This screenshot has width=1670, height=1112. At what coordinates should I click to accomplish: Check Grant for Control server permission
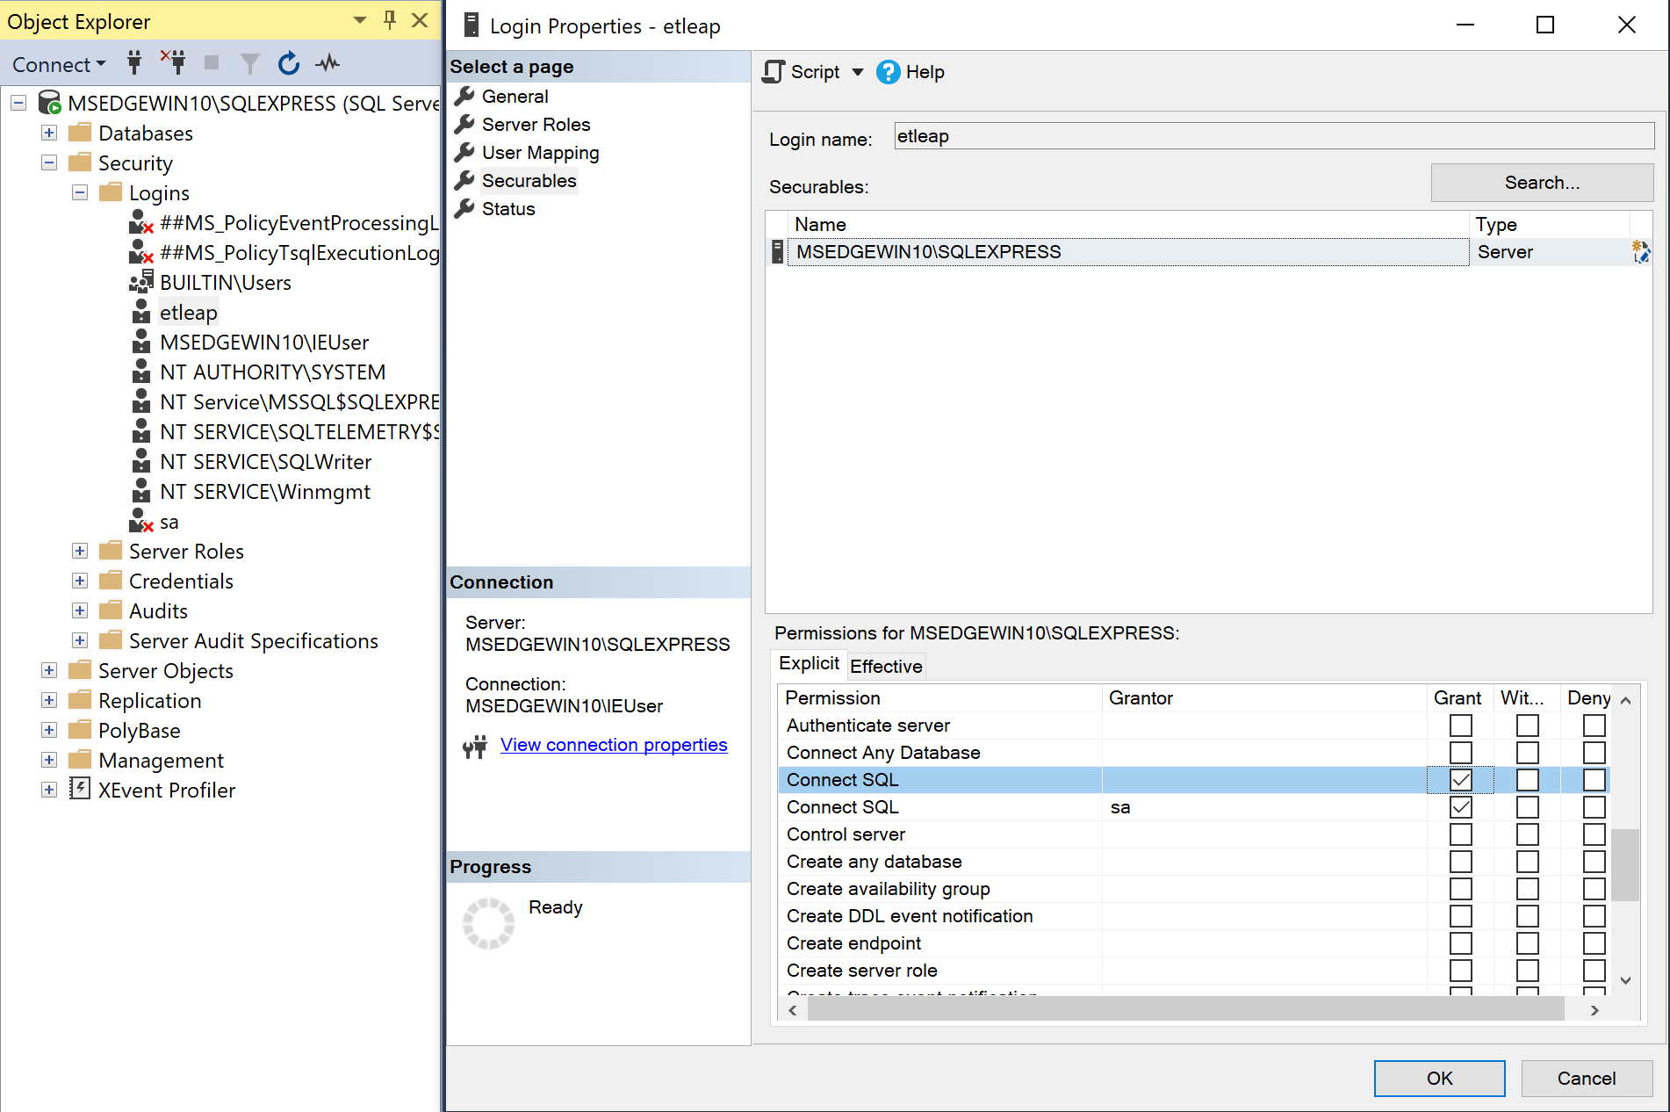[1460, 834]
